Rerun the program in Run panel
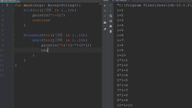This screenshot has height=108, width=192. (x=105, y=6)
